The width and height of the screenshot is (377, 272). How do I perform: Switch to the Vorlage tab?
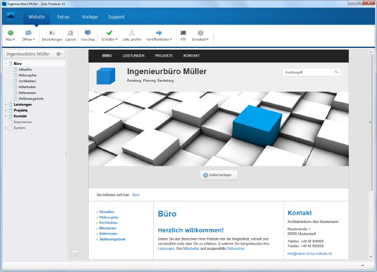click(89, 17)
